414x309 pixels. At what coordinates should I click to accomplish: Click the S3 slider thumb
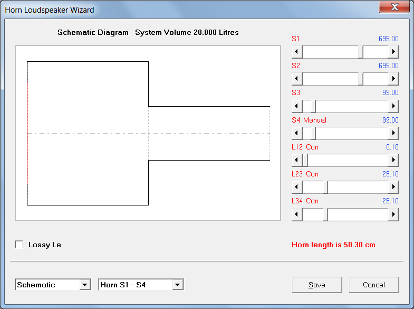313,106
